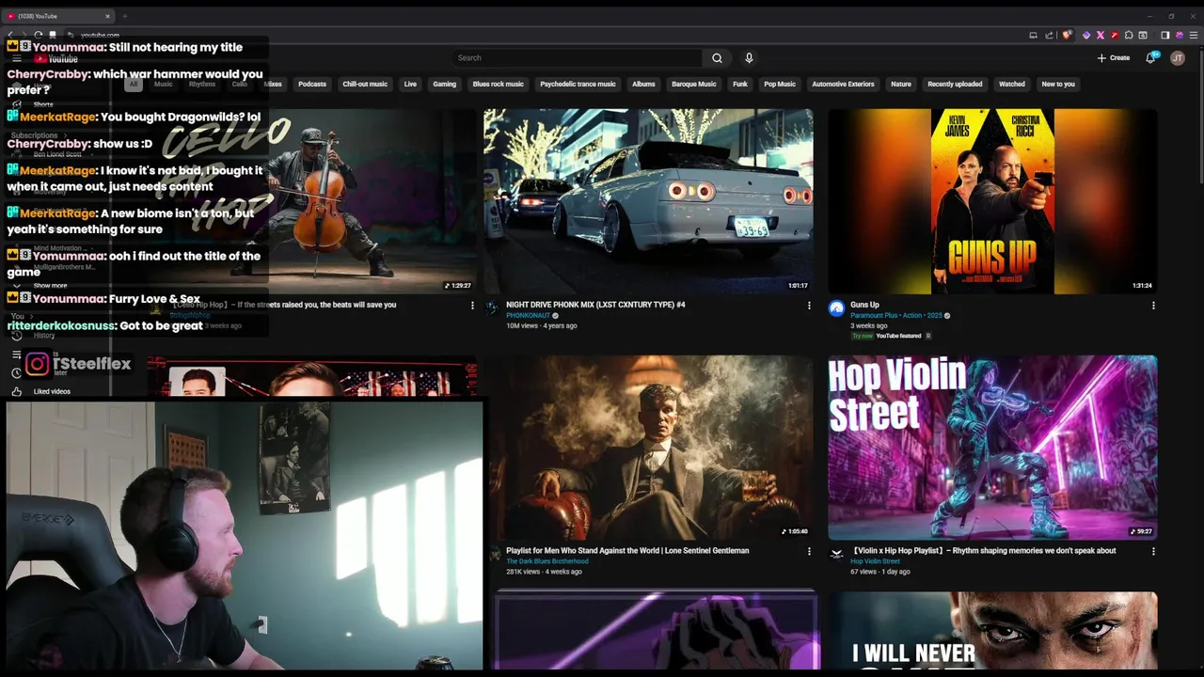
Task: Open the Hop Violin Street channel name
Action: click(x=875, y=561)
